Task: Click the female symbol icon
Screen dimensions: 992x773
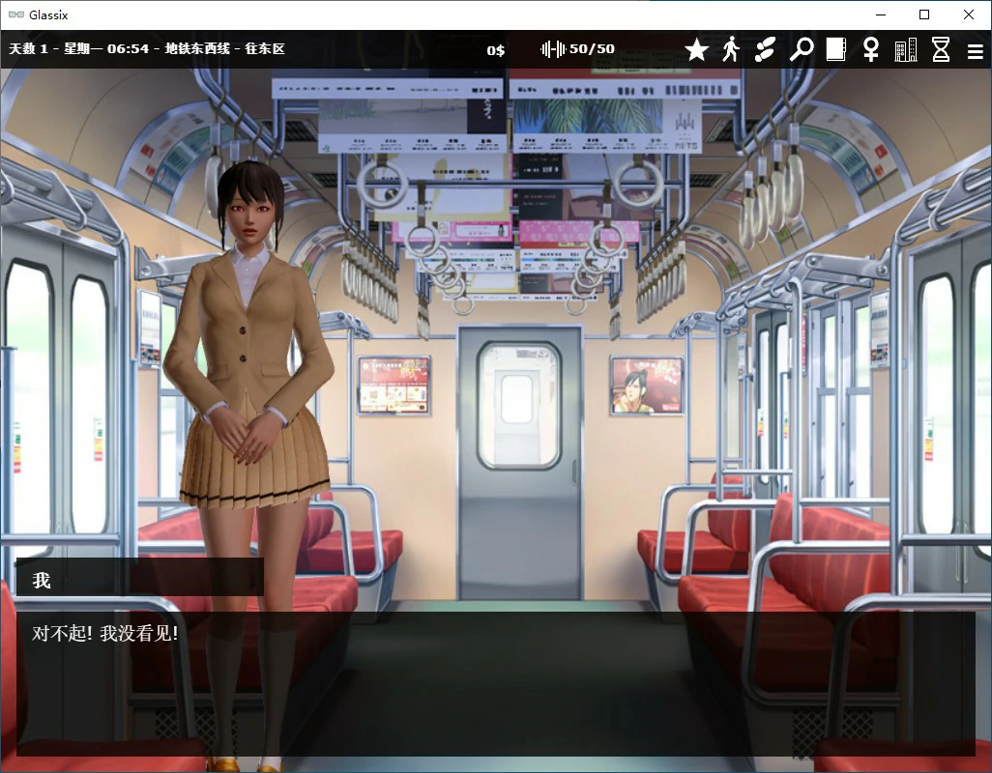Action: pos(871,49)
